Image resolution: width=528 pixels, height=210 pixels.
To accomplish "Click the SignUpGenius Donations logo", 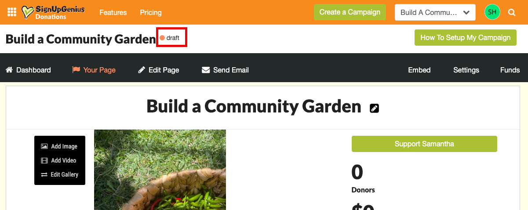I will click(53, 12).
